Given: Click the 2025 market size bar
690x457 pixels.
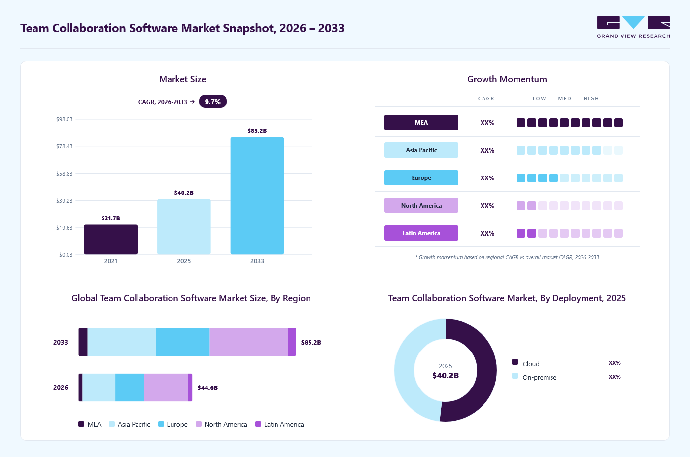Looking at the screenshot, I should click(184, 227).
